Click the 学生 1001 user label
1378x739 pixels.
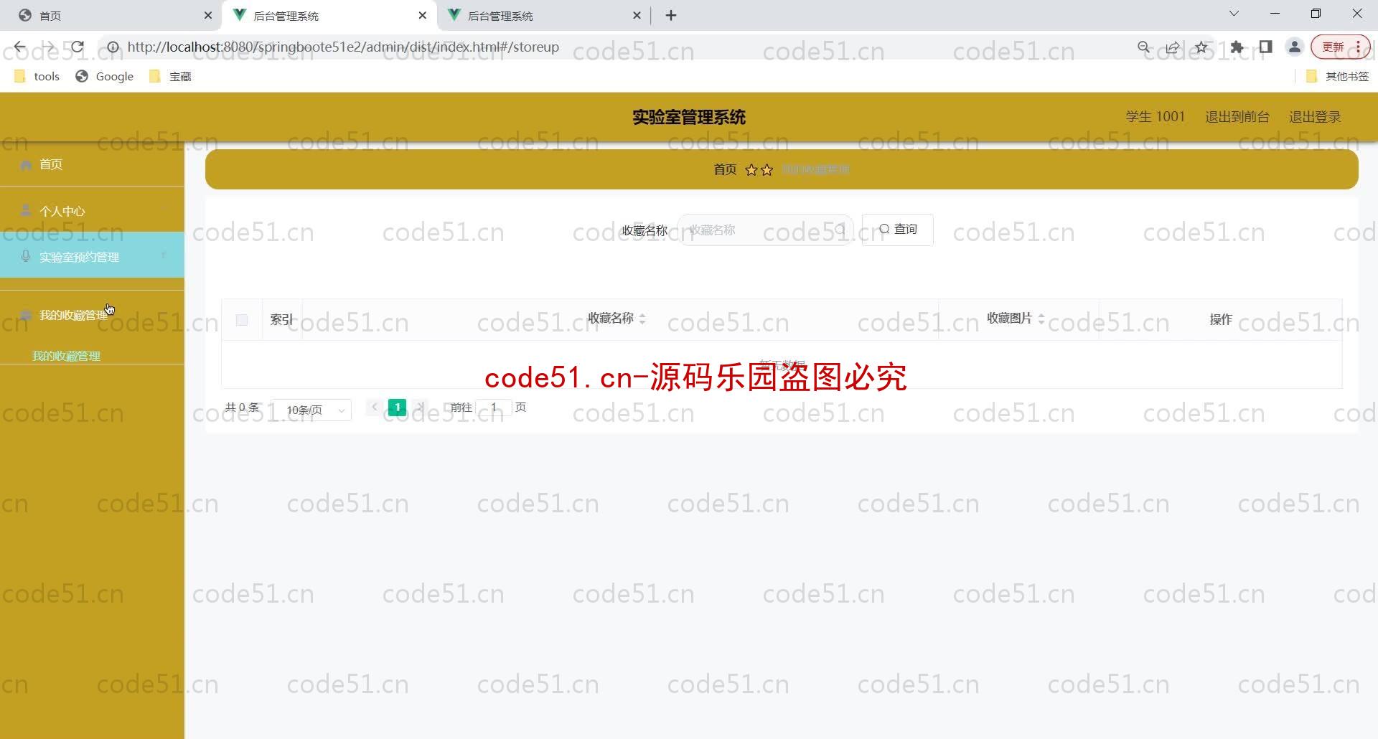[x=1155, y=116]
